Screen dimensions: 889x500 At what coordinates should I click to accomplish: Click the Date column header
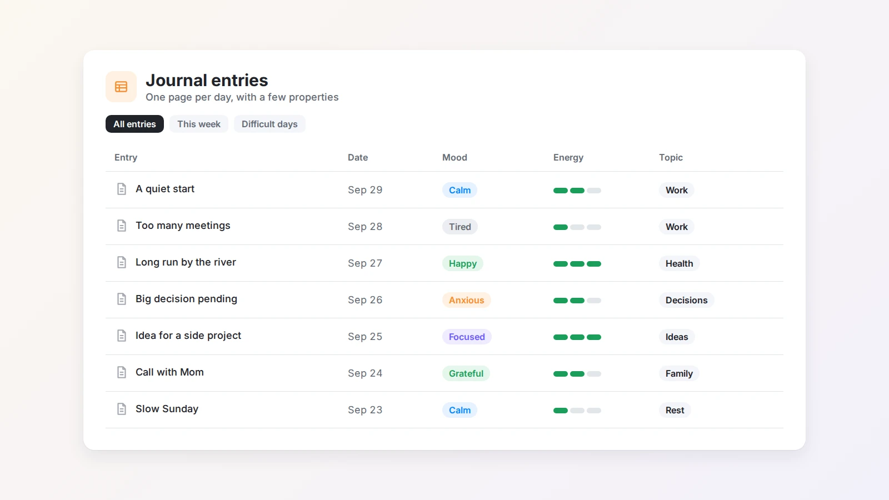(x=358, y=157)
